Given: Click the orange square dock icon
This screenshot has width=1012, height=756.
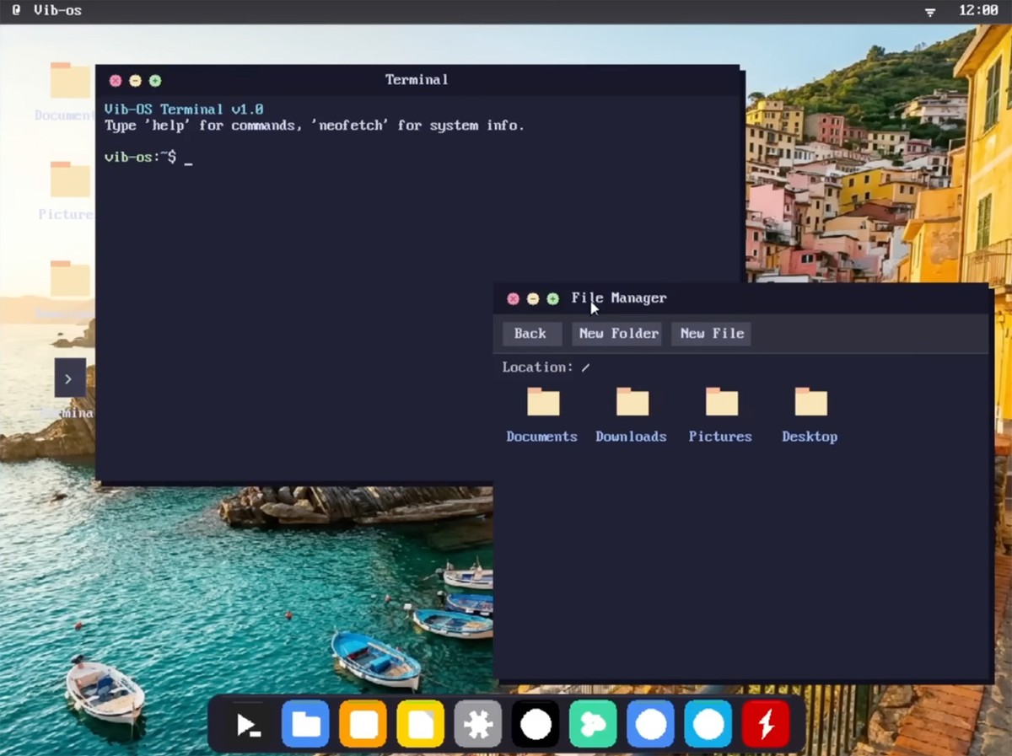Looking at the screenshot, I should pos(363,724).
